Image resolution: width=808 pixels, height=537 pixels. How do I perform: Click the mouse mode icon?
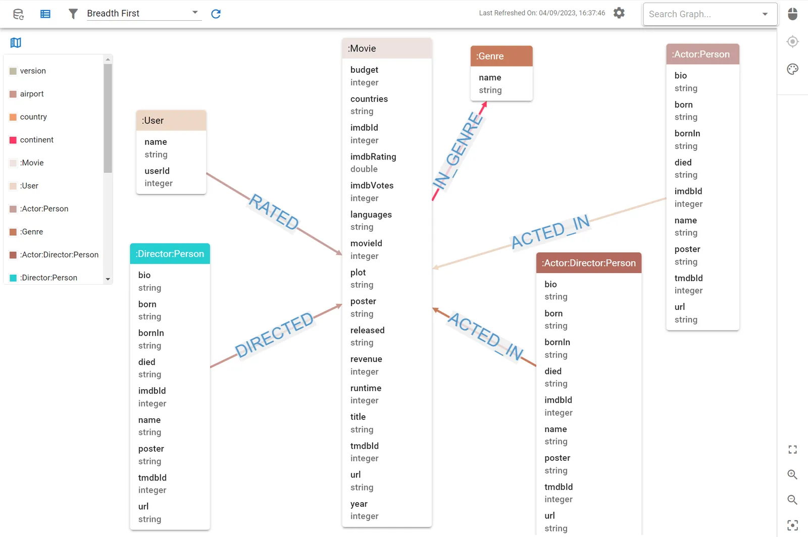coord(793,14)
